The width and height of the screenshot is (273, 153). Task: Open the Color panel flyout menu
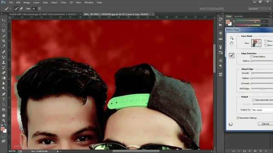270,16
